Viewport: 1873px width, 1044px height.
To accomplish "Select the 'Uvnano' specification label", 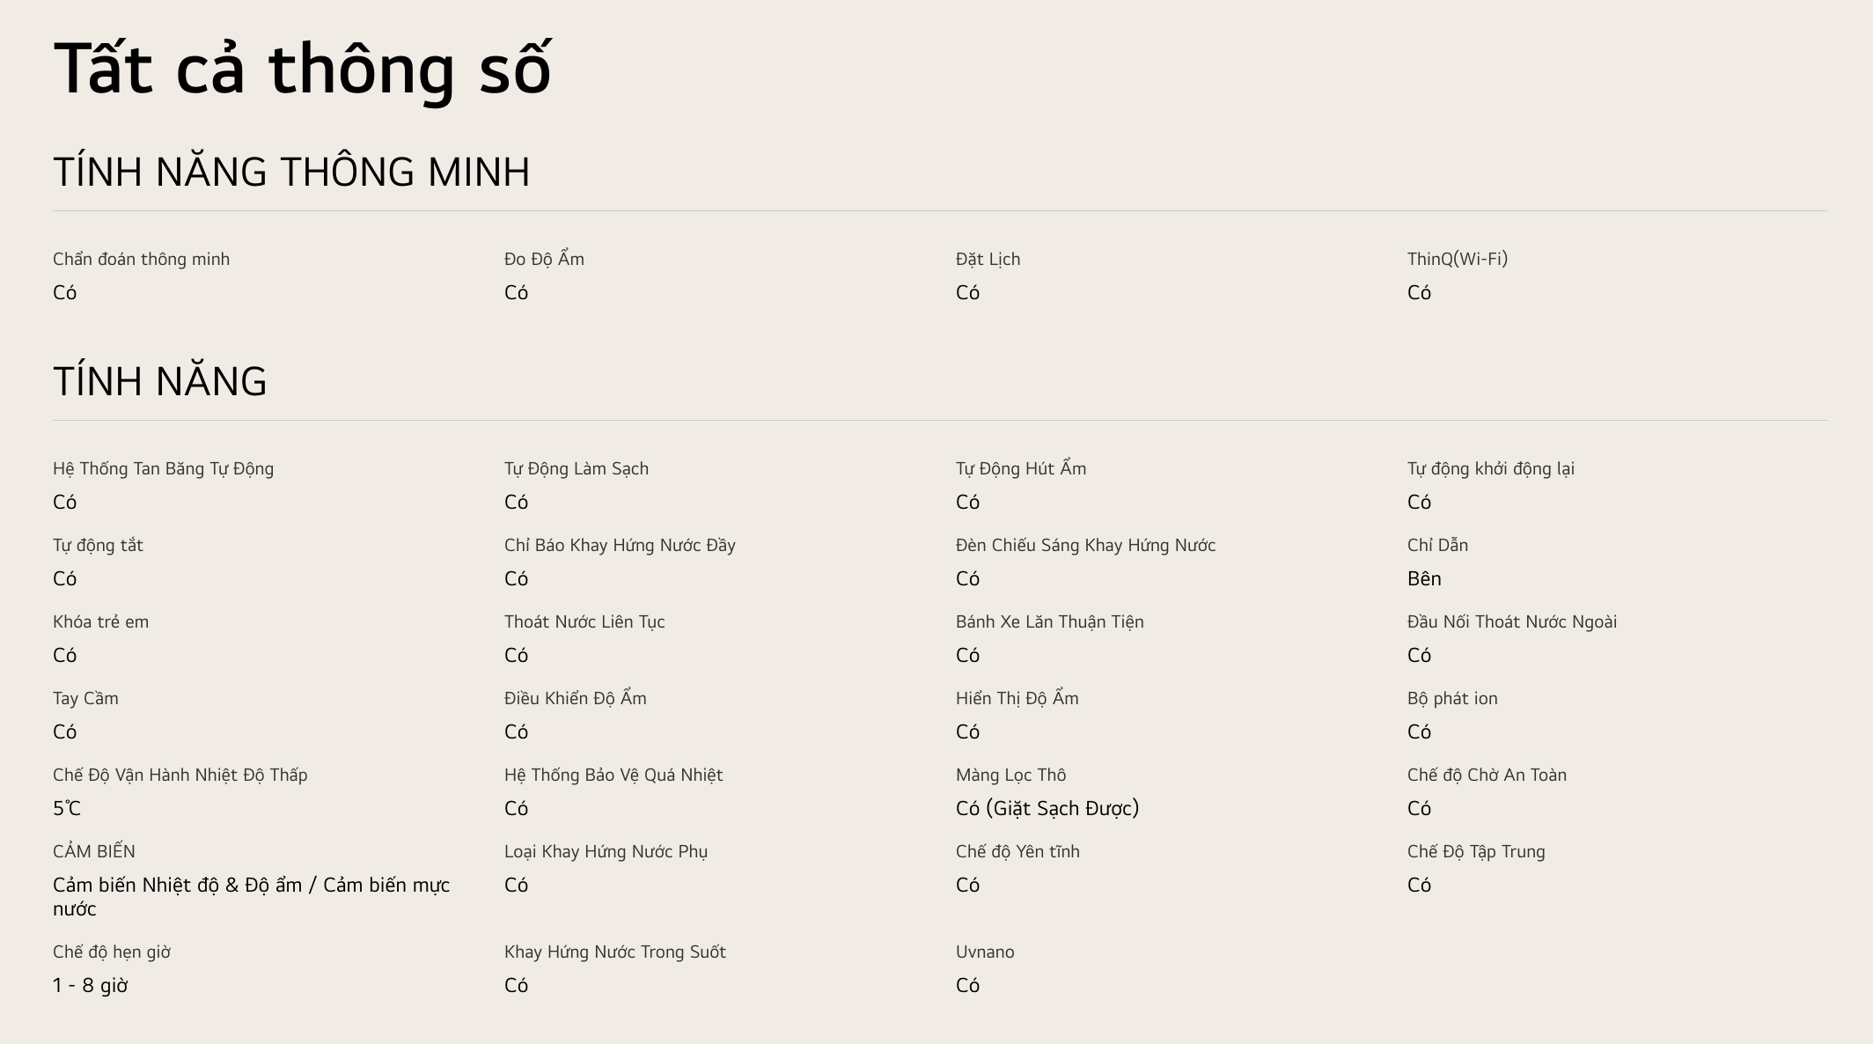I will (x=984, y=952).
